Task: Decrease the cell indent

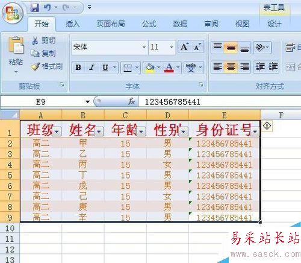Action: 260,67
